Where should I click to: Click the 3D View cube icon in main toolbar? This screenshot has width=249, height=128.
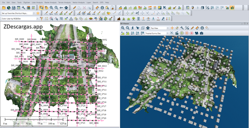pyautogui.click(x=202, y=8)
